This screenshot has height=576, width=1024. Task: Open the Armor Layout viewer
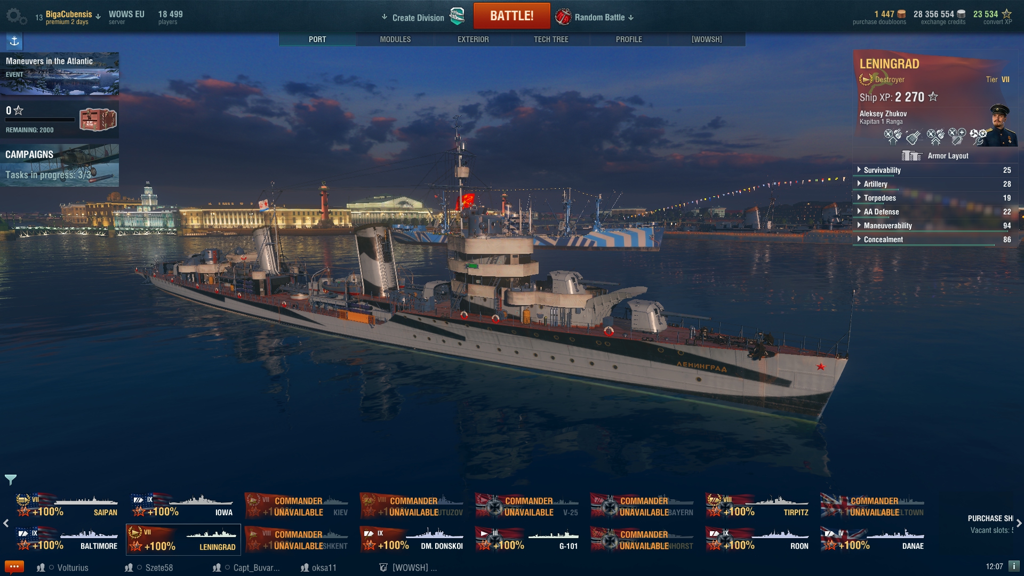coord(935,156)
